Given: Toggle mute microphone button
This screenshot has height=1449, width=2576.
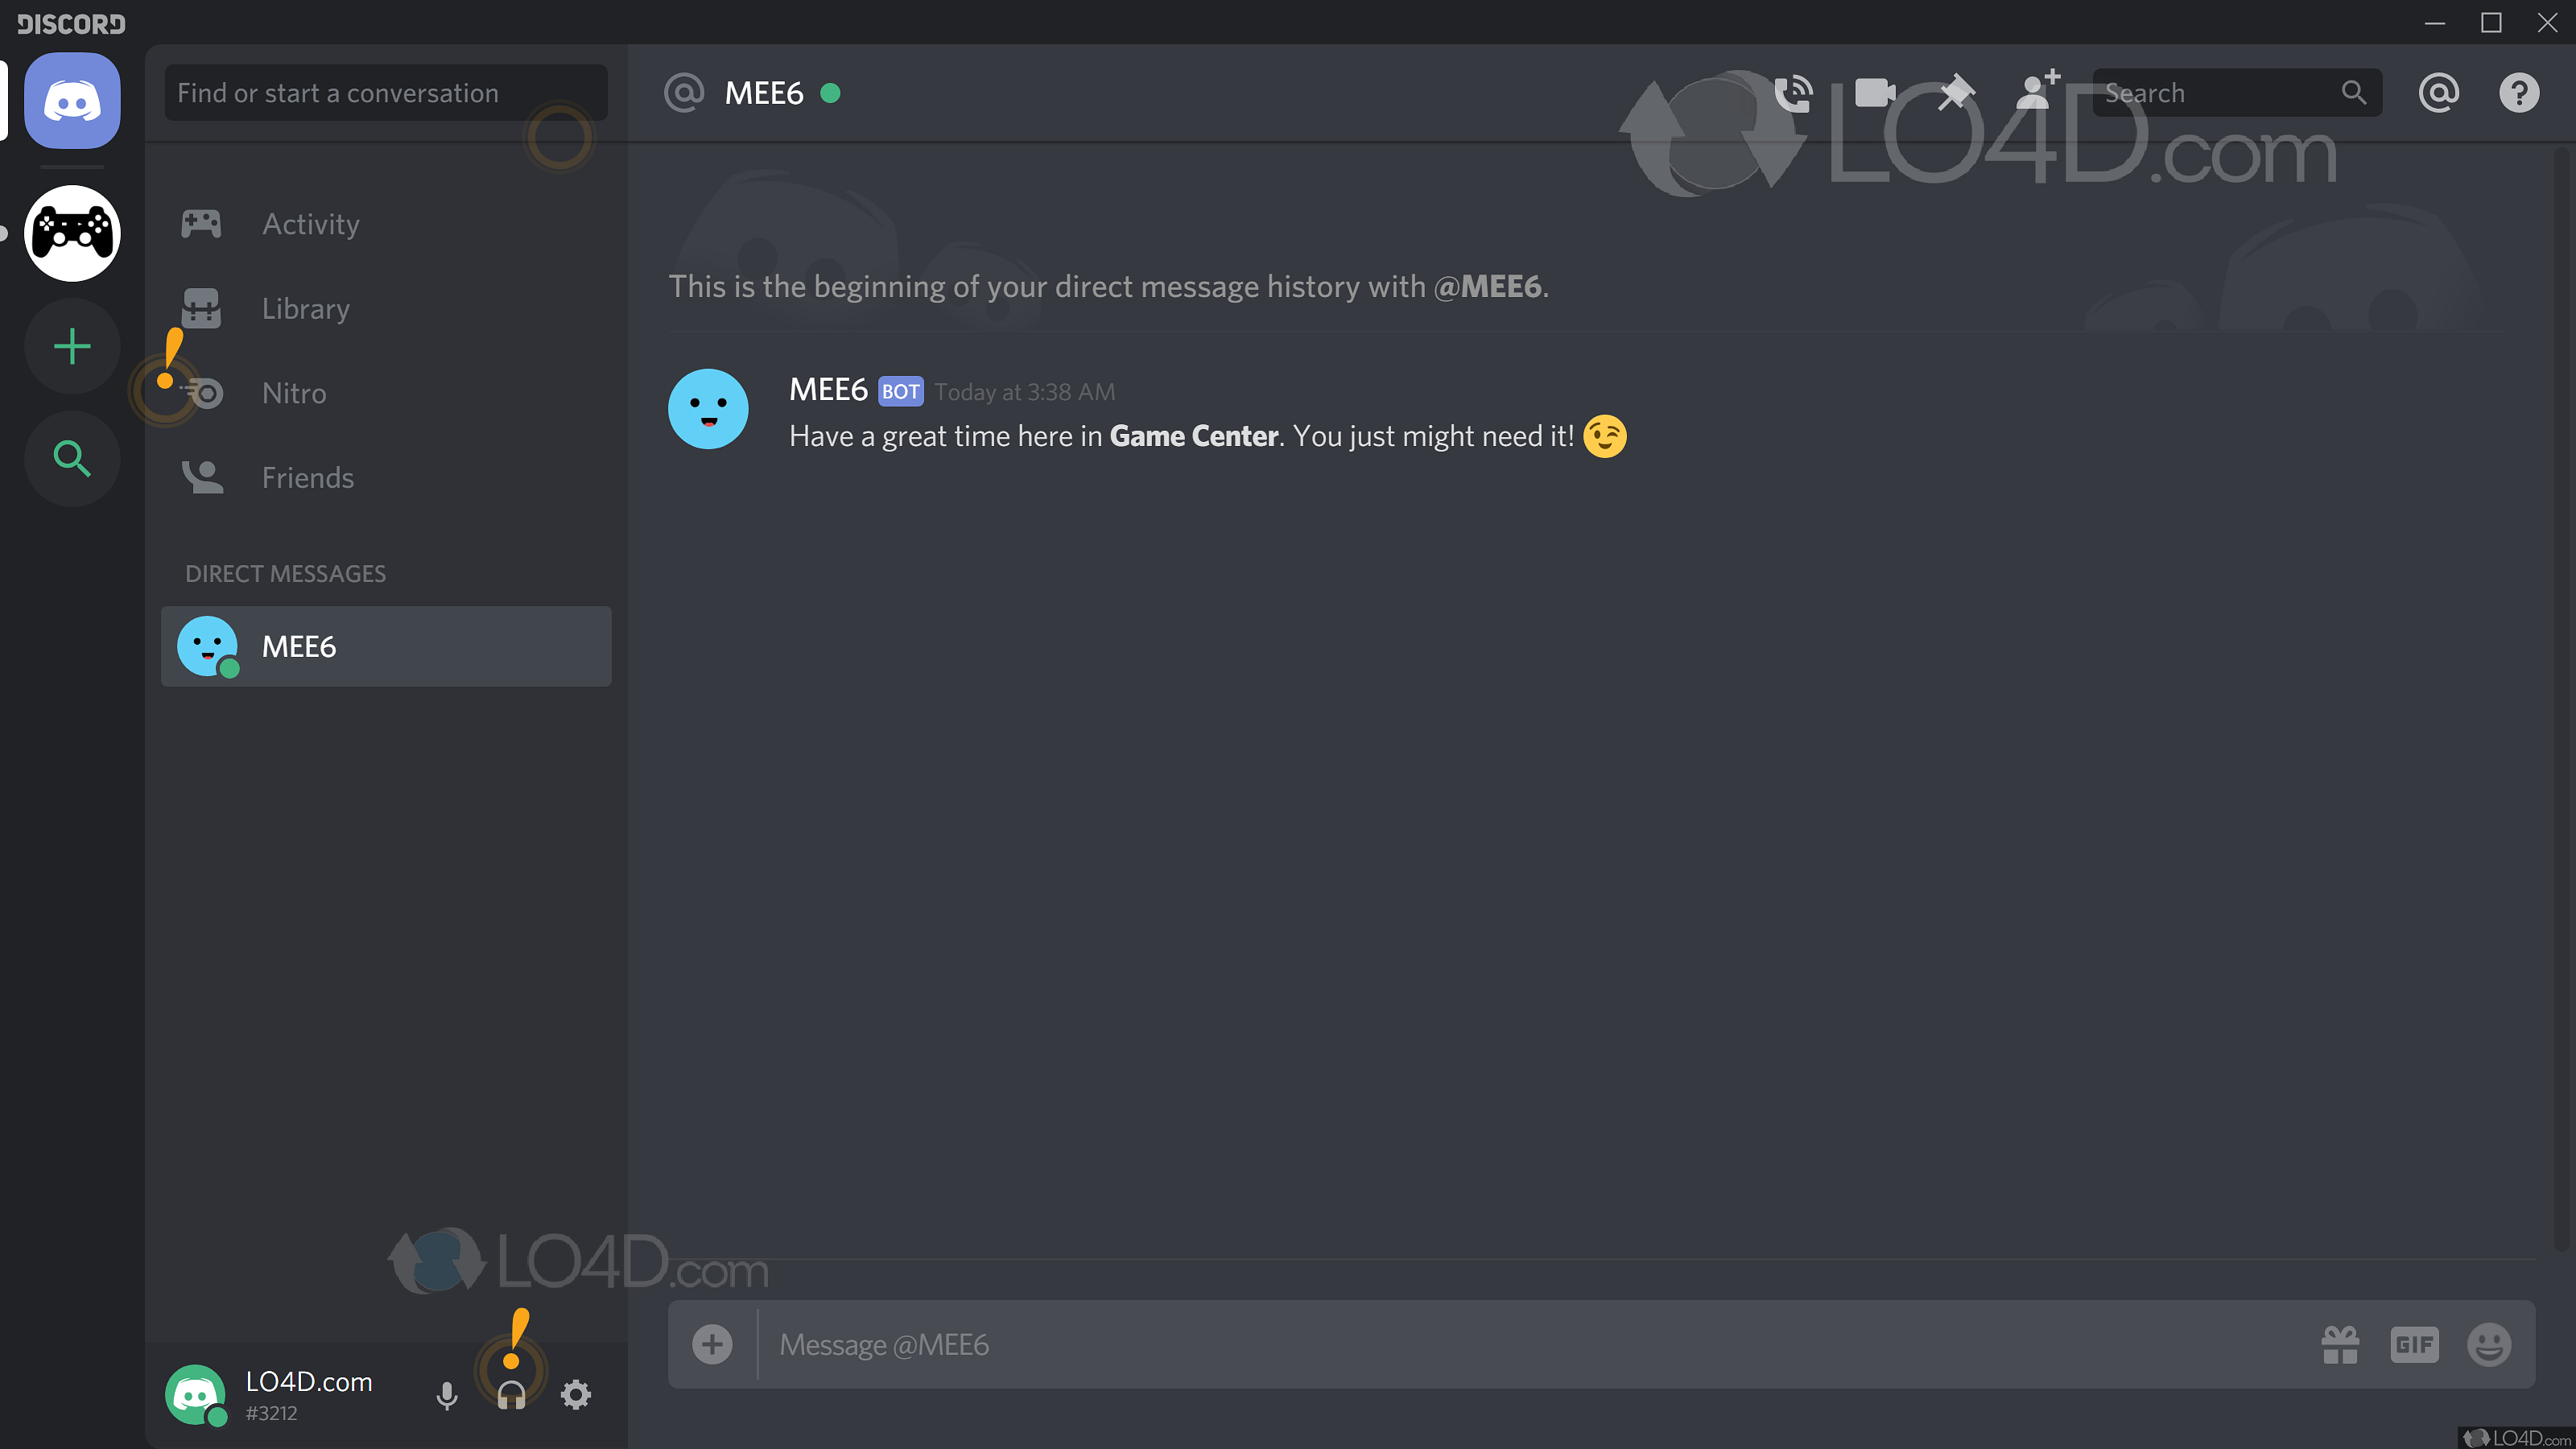Looking at the screenshot, I should point(448,1396).
